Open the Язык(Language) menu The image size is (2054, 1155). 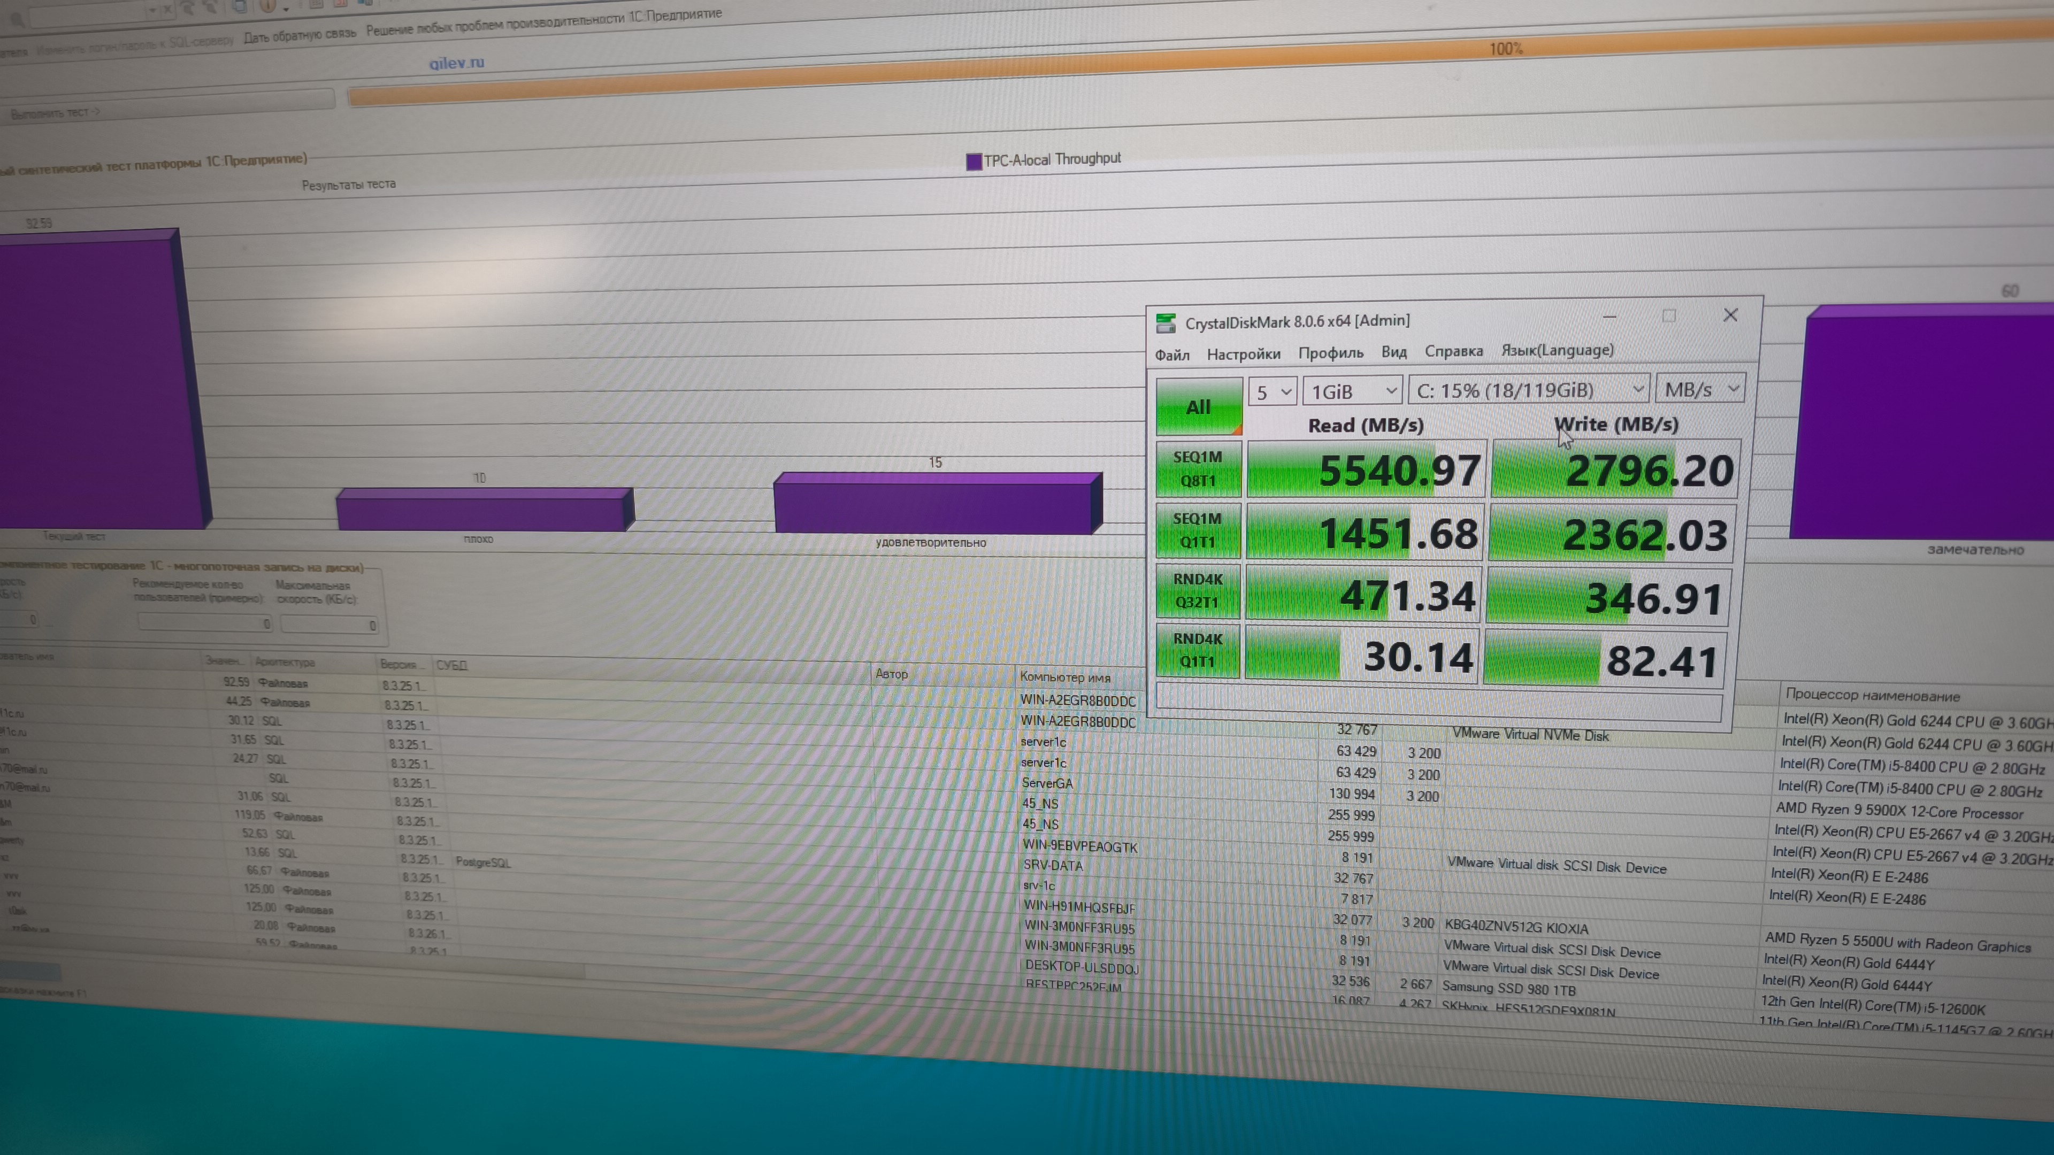pyautogui.click(x=1557, y=350)
